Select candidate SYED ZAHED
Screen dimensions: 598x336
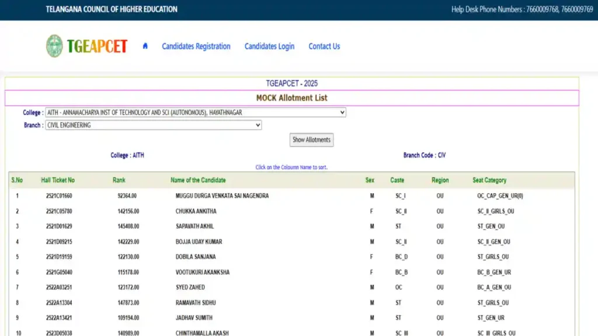190,287
